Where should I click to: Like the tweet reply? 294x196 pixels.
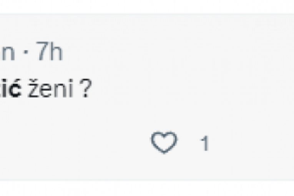tap(164, 143)
